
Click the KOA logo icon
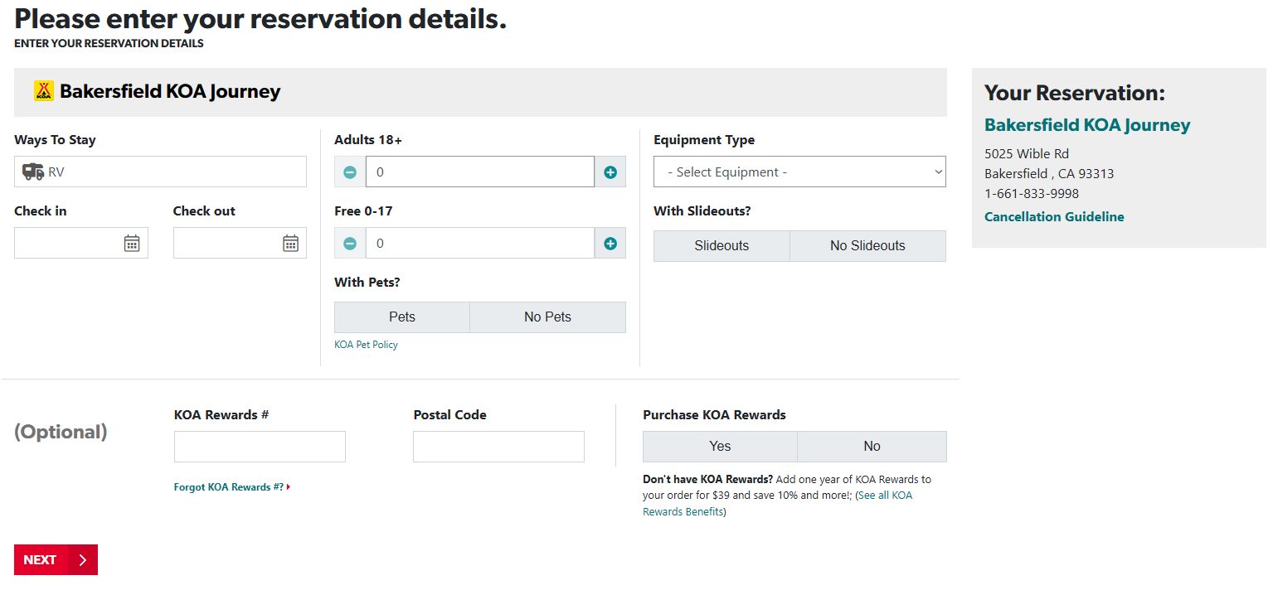click(44, 91)
